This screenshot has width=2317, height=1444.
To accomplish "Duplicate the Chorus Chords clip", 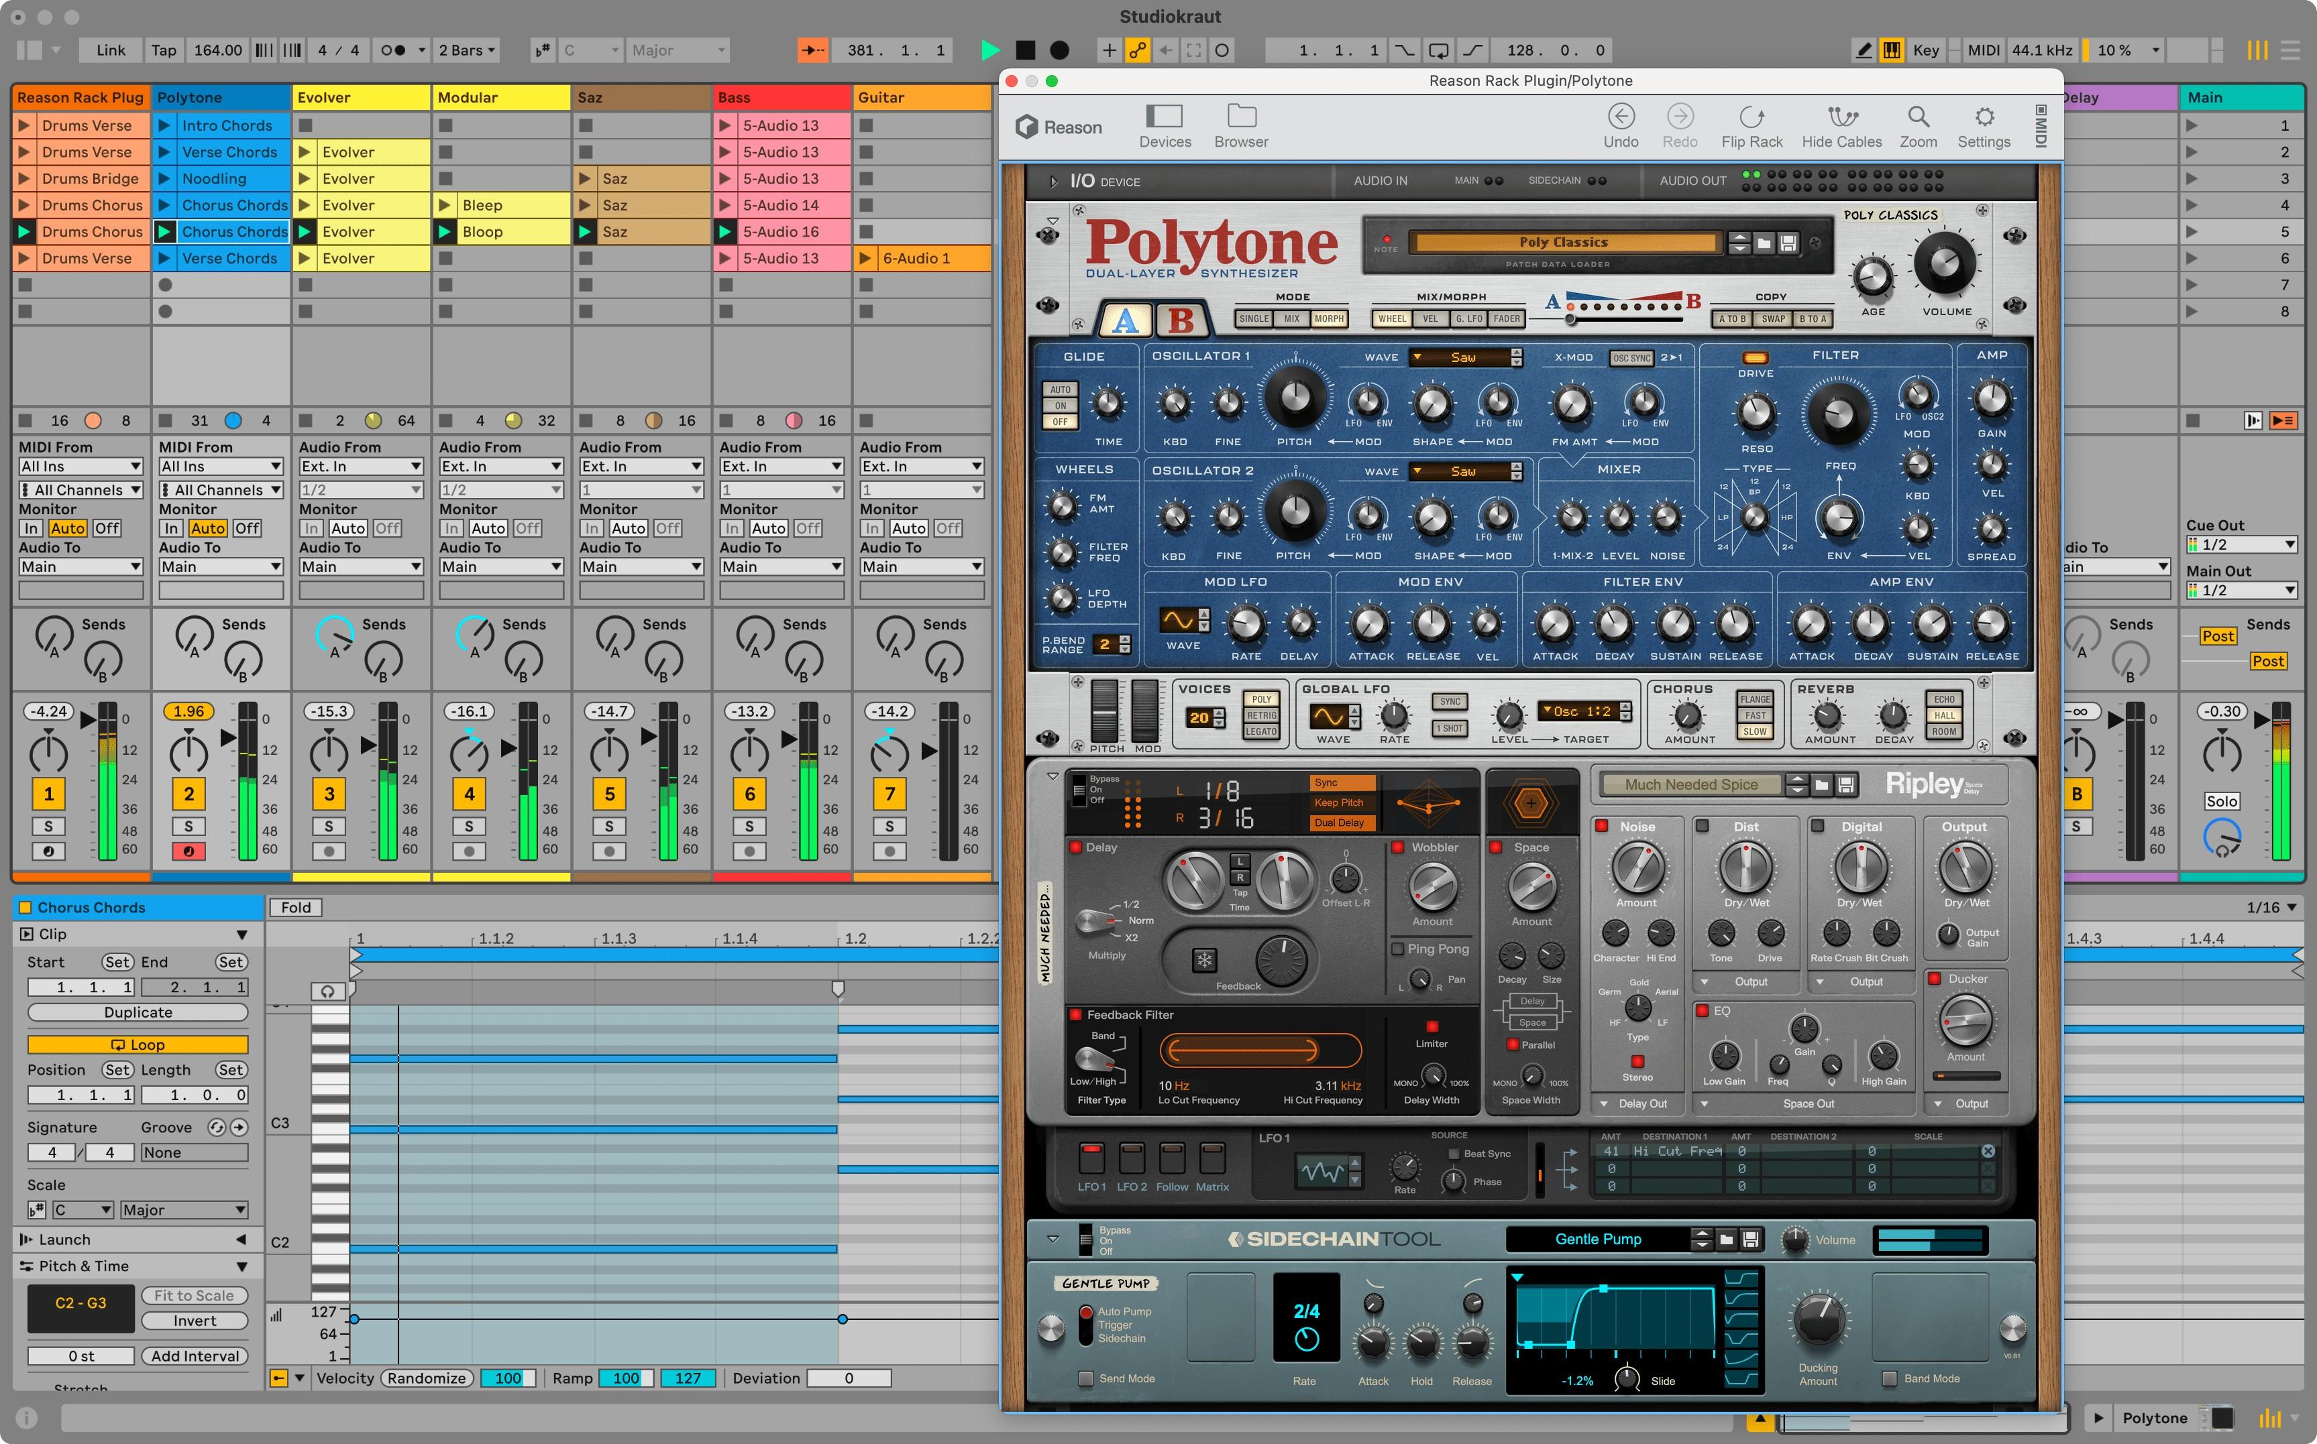I will click(x=137, y=1012).
